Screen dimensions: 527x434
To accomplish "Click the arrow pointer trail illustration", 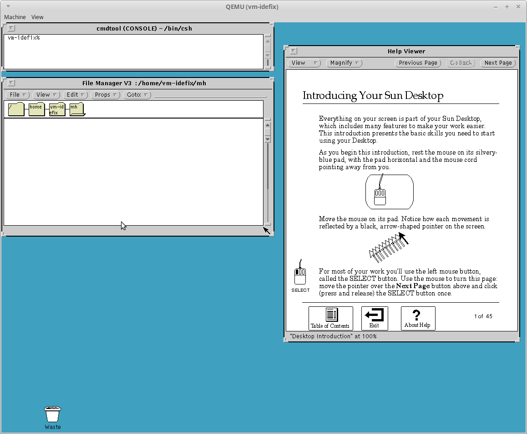I will click(x=389, y=248).
